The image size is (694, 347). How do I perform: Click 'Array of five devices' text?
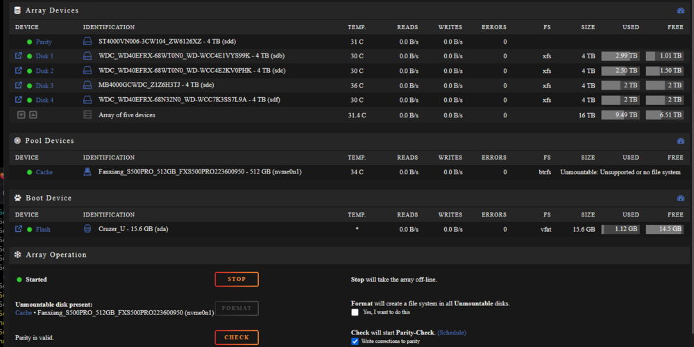(127, 115)
